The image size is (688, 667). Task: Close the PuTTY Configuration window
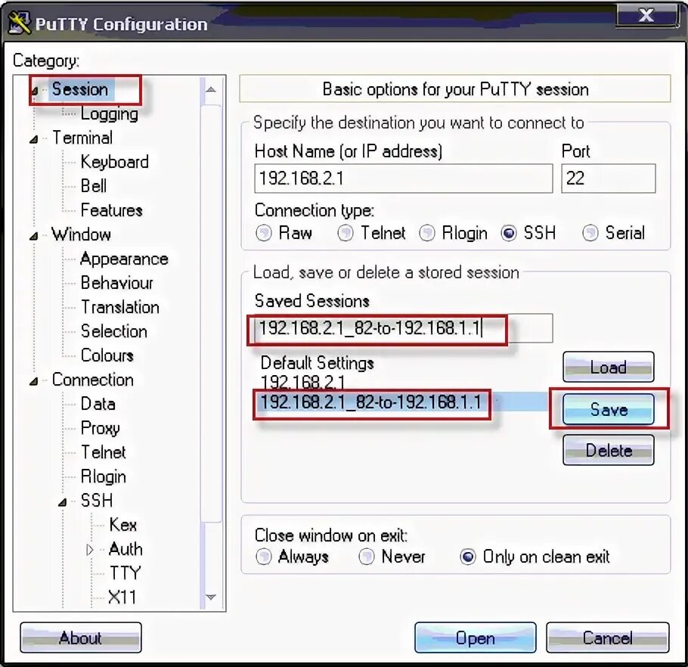tap(646, 16)
